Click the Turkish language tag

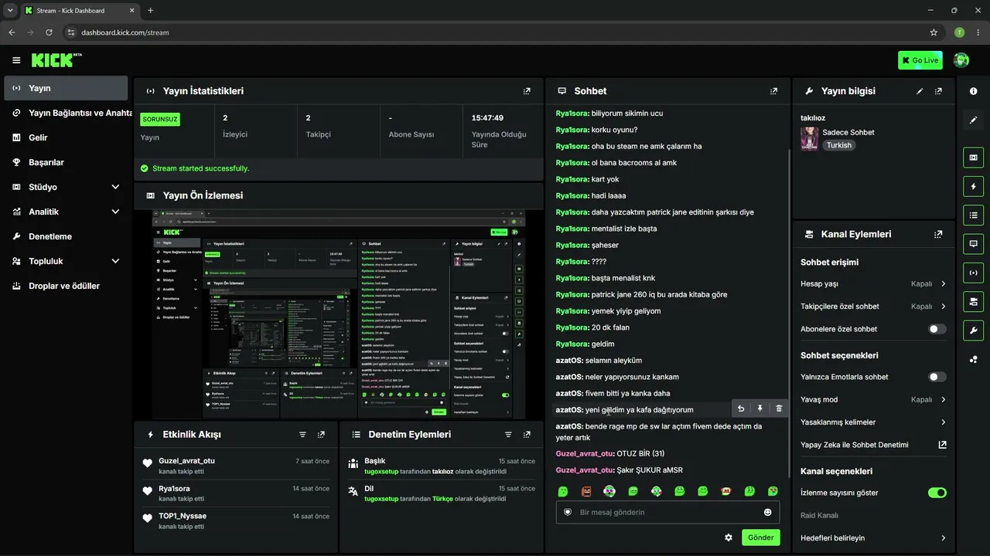click(838, 145)
